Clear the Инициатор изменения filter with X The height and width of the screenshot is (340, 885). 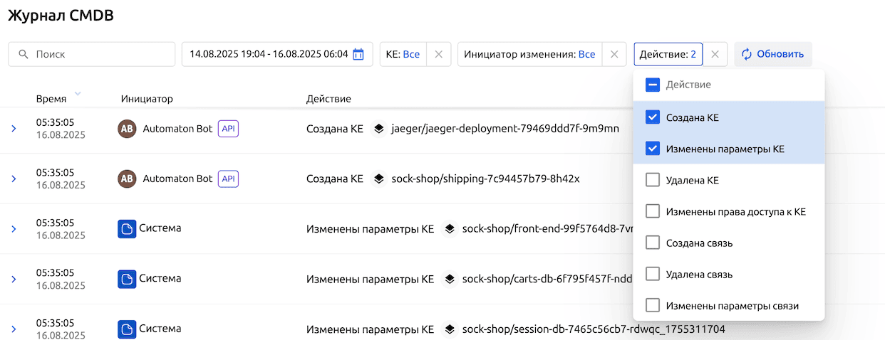(x=614, y=54)
